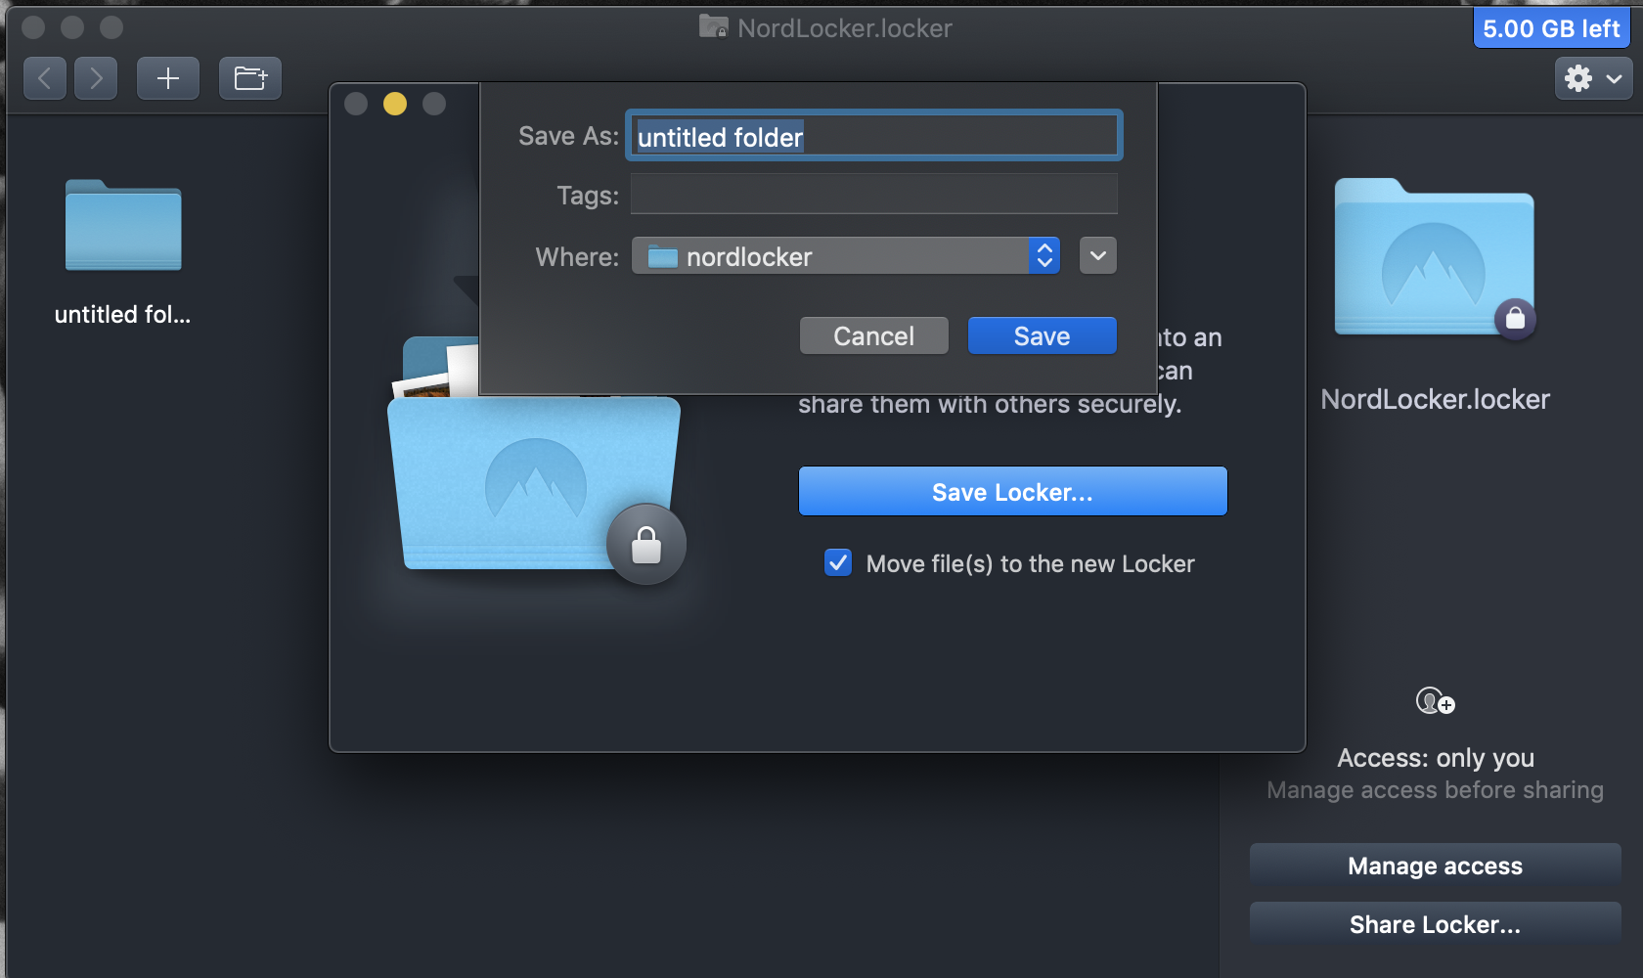Expand the save dialog with the chevron
Screen dimensions: 1643x978
[x=1096, y=255]
